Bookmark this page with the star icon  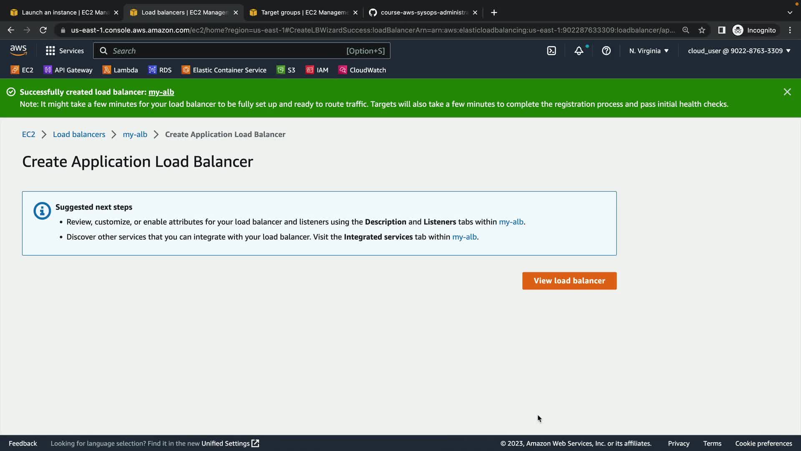pyautogui.click(x=702, y=30)
